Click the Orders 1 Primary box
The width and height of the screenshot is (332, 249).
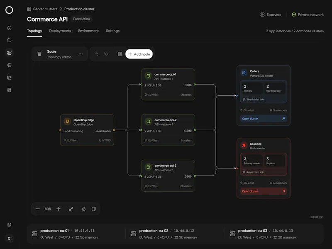click(252, 88)
